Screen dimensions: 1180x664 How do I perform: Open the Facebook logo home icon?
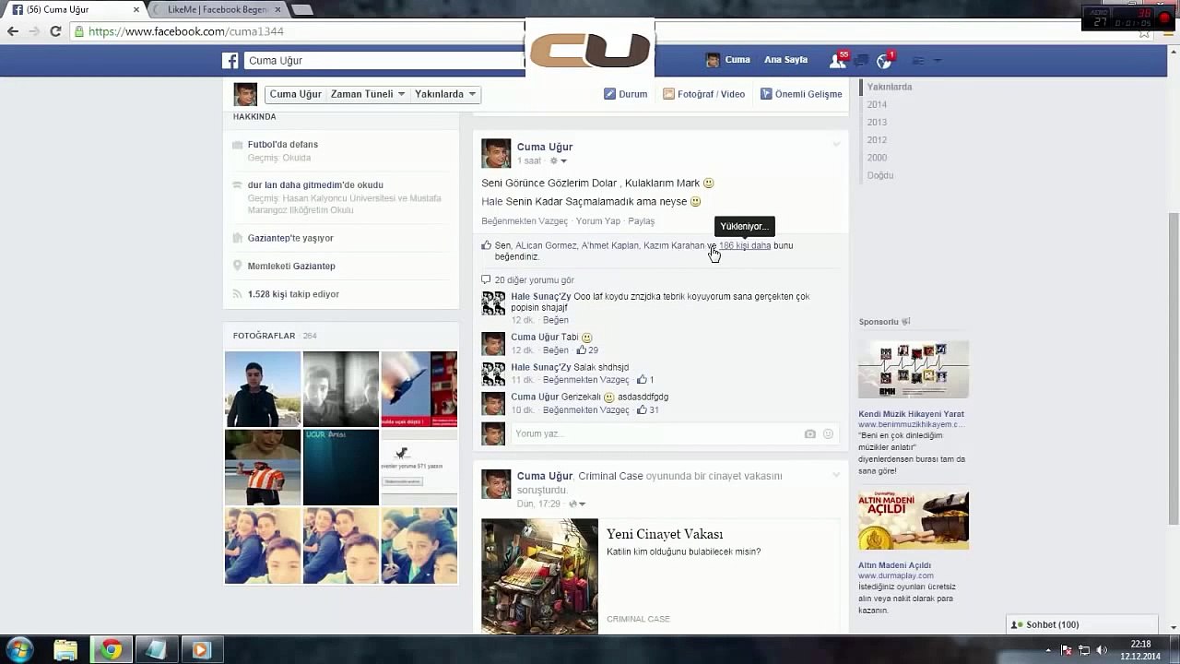point(230,61)
